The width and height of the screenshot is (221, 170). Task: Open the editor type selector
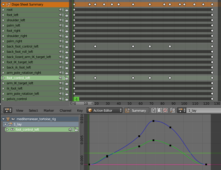point(8,111)
